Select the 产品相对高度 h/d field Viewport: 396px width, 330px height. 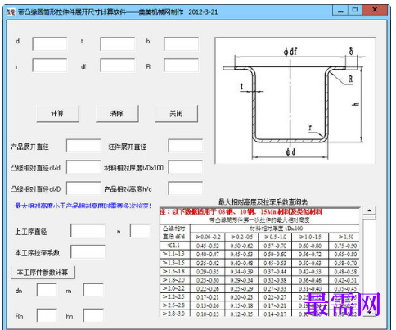coord(186,188)
